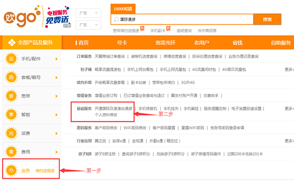Open the 老用户 nav tab
This screenshot has height=182, width=294.
tap(201, 43)
